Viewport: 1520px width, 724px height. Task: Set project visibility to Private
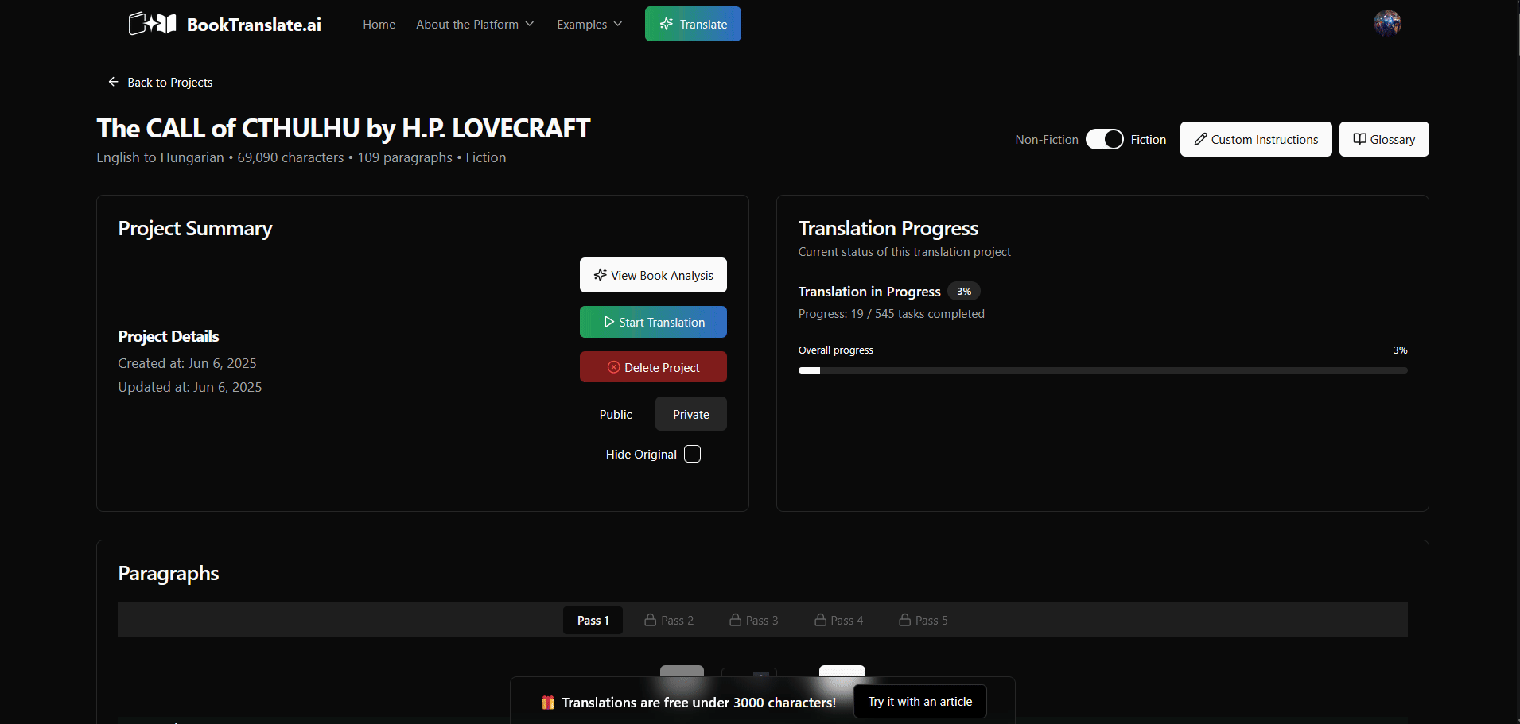point(691,414)
